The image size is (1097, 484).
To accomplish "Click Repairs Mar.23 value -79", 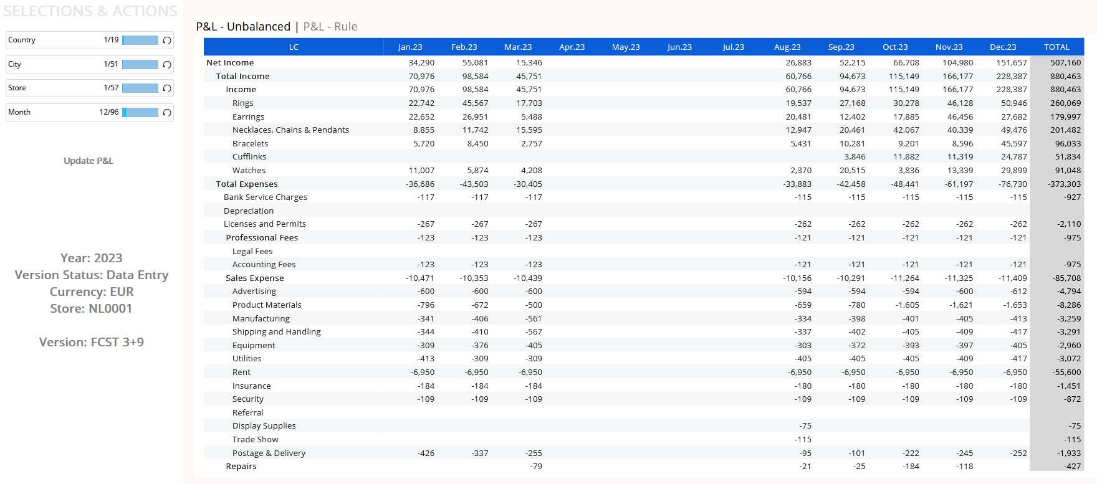I will 536,467.
